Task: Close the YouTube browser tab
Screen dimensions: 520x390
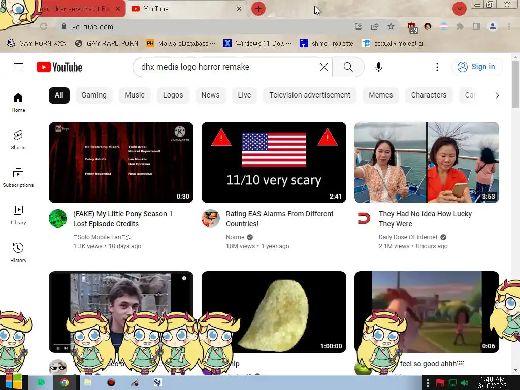Action: click(x=239, y=9)
